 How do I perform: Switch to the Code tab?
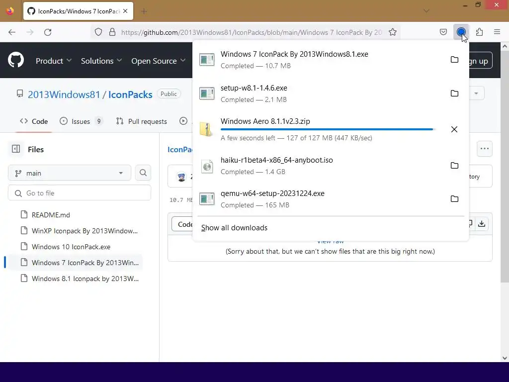(x=34, y=121)
